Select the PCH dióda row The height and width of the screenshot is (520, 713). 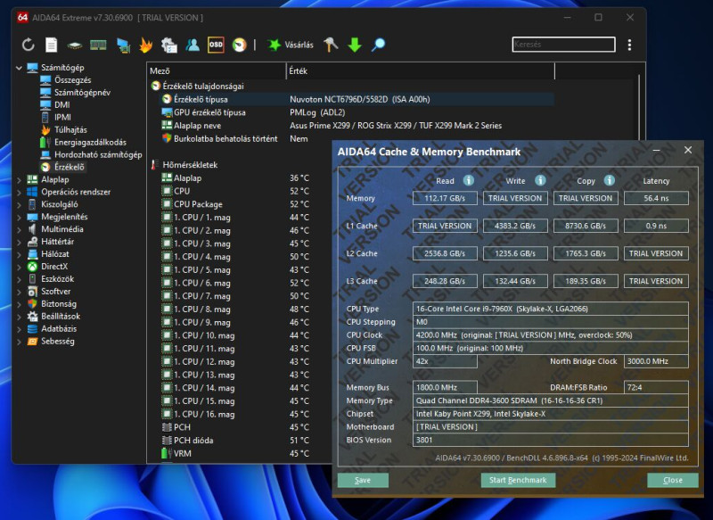pos(246,441)
